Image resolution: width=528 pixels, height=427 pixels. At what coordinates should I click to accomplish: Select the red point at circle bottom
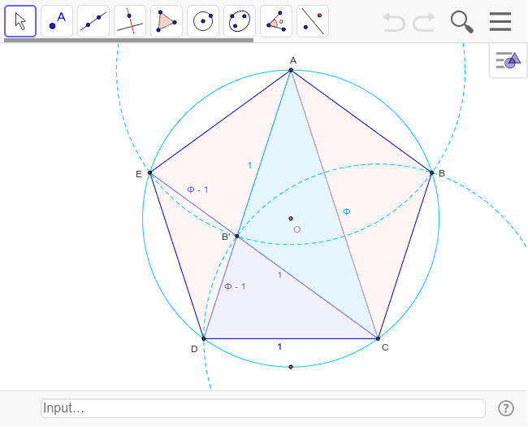coord(291,367)
